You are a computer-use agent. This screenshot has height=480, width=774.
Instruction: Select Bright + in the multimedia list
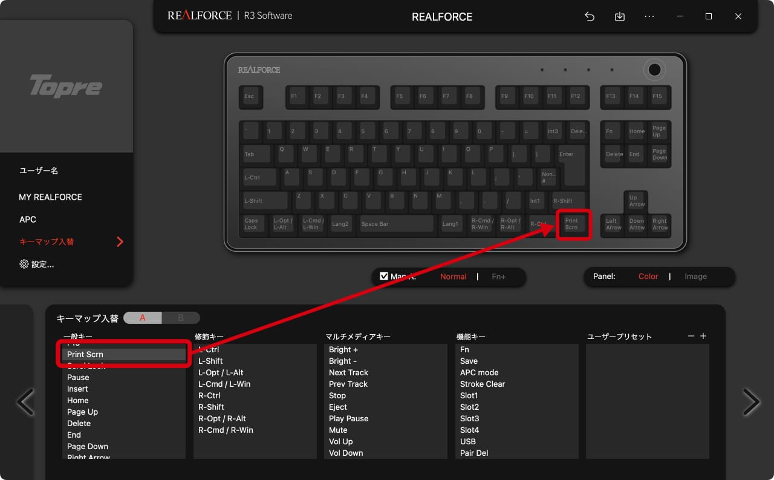pyautogui.click(x=386, y=349)
